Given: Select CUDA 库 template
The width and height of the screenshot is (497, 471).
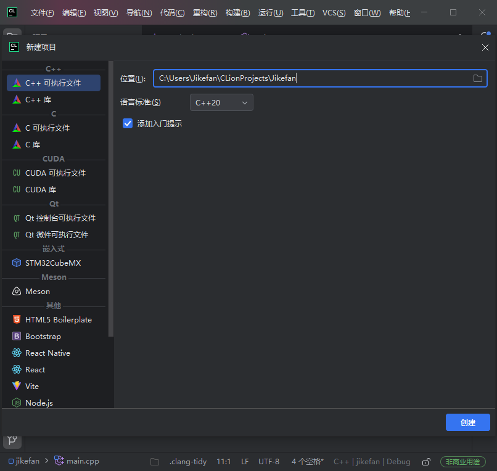Looking at the screenshot, I should [x=54, y=189].
